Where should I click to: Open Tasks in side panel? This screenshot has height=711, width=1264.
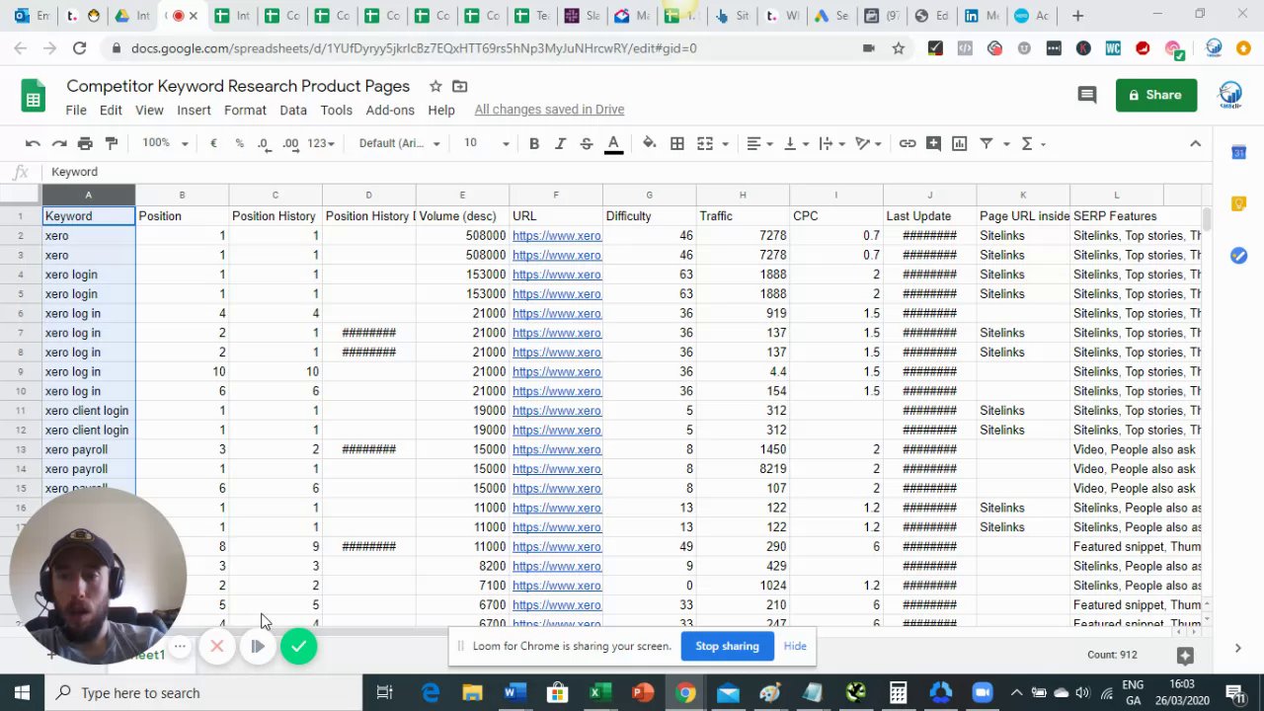point(1238,256)
